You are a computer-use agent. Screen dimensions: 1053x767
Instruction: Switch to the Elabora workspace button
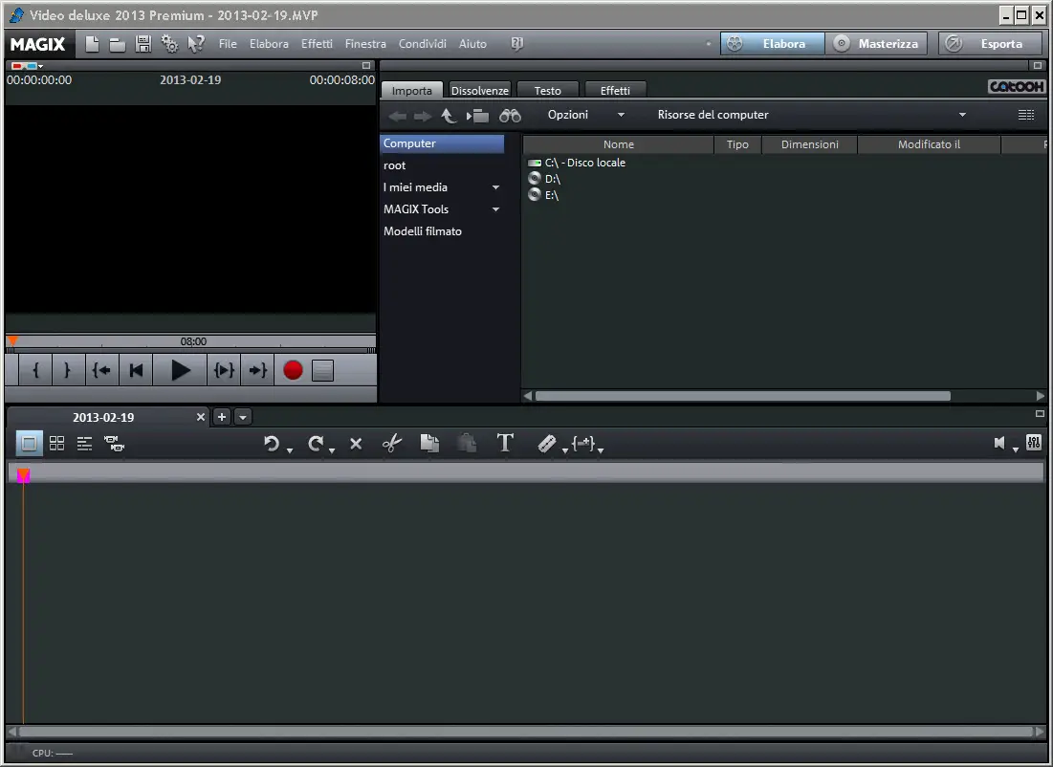pyautogui.click(x=772, y=44)
